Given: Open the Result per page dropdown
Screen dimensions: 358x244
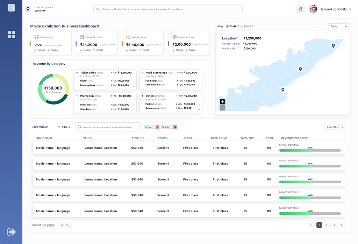Looking at the screenshot, I should pyautogui.click(x=65, y=225).
